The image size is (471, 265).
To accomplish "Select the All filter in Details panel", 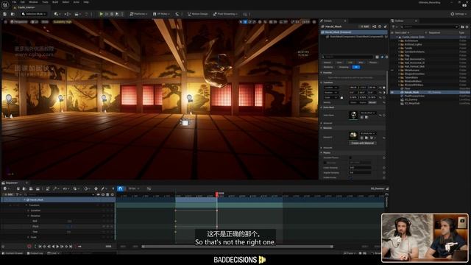I will (356, 67).
